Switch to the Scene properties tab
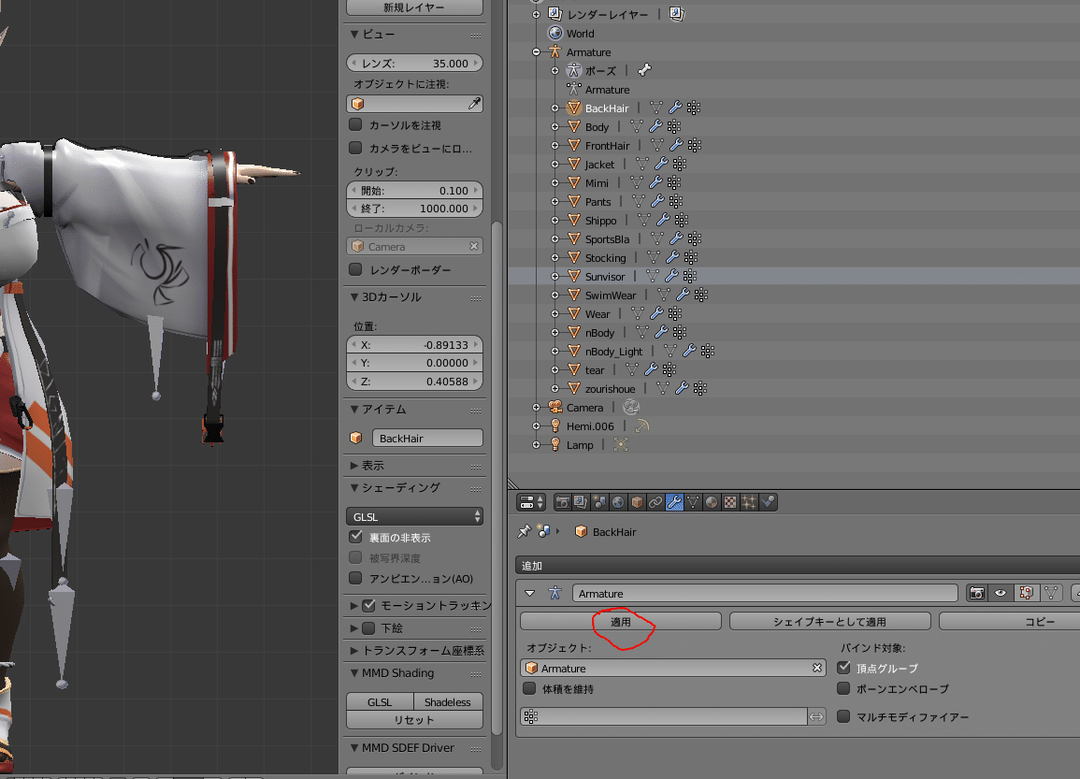This screenshot has height=779, width=1080. point(600,502)
